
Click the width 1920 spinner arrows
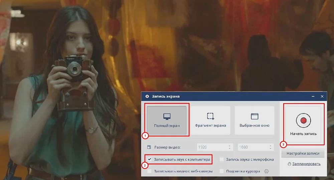pos(229,147)
